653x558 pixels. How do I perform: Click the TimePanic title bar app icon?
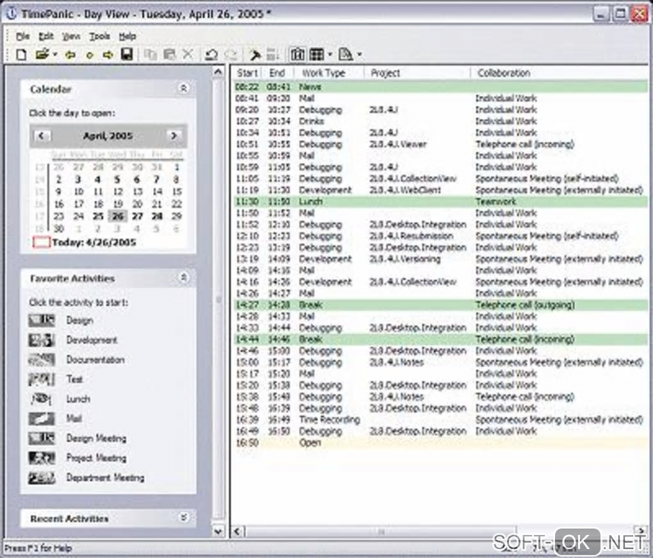tap(11, 13)
